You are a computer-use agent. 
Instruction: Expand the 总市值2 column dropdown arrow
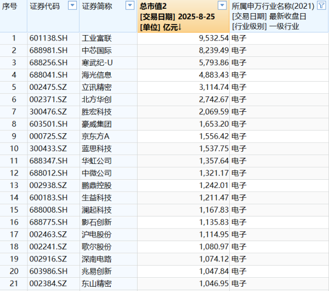(222, 6)
